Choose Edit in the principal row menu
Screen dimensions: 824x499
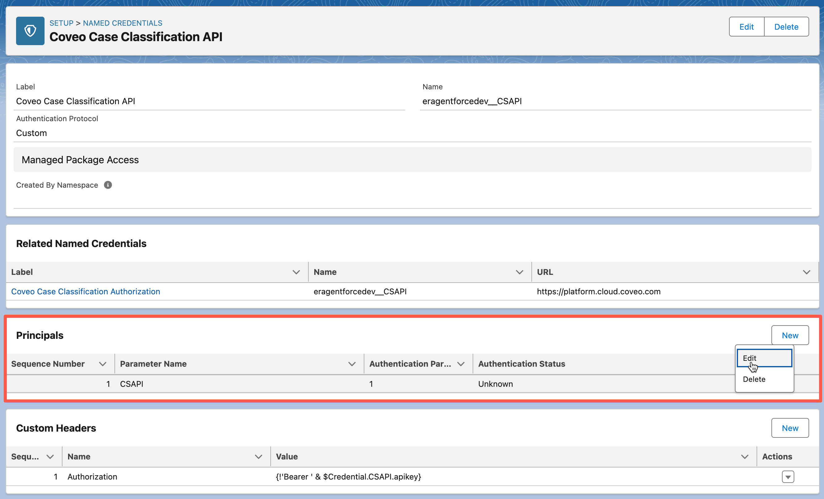pyautogui.click(x=765, y=358)
